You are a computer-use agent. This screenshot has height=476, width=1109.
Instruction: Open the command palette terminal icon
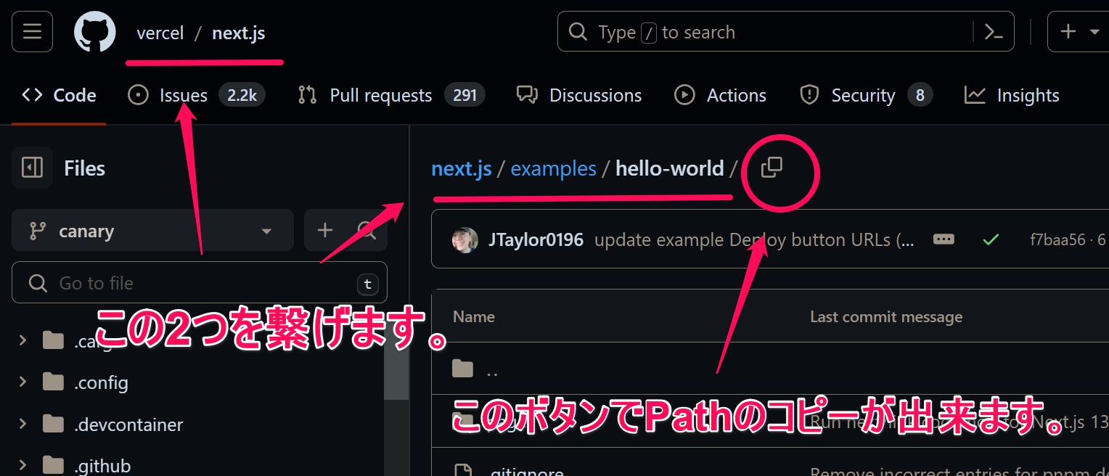994,31
